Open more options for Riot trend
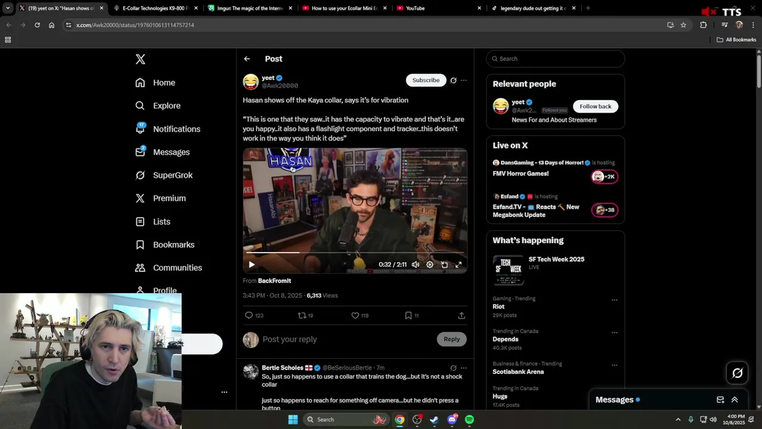 coord(614,300)
